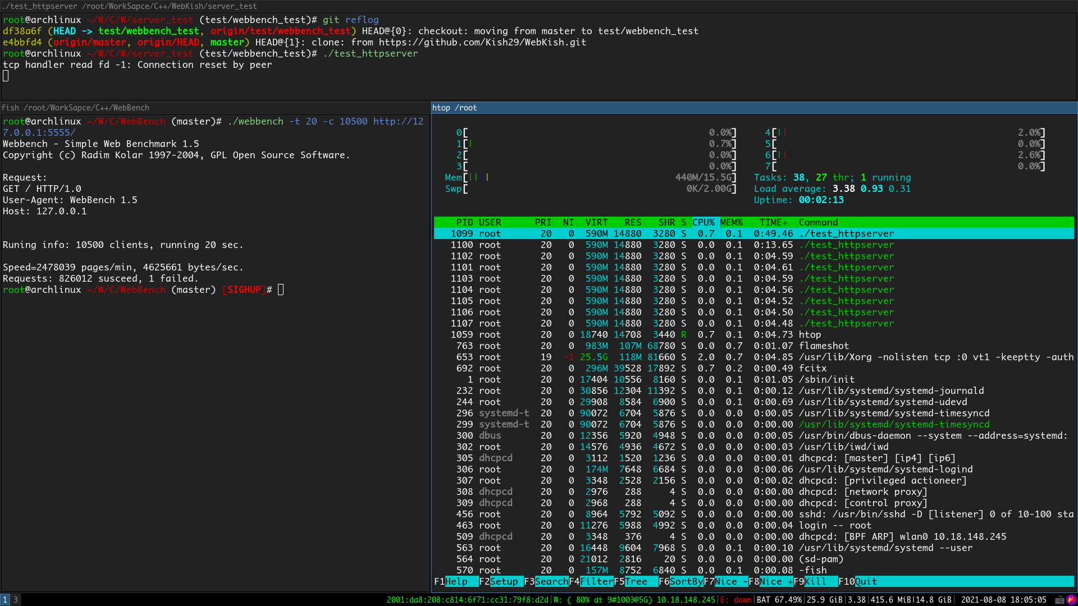Select process 1100 test_httpserver row
Image resolution: width=1078 pixels, height=606 pixels.
click(753, 245)
